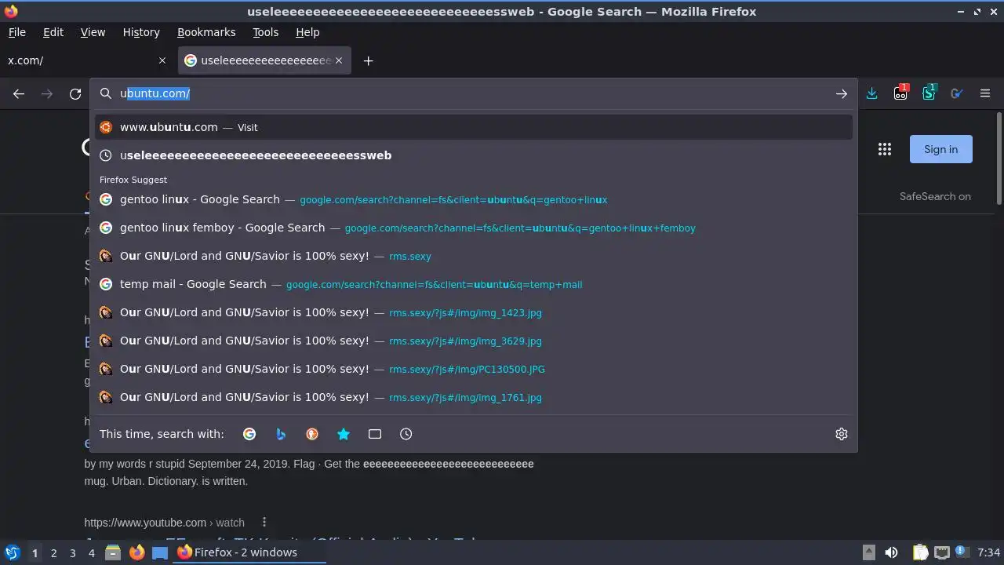Viewport: 1004px width, 565px height.
Task: Switch to the x.com tab
Action: pyautogui.click(x=87, y=60)
